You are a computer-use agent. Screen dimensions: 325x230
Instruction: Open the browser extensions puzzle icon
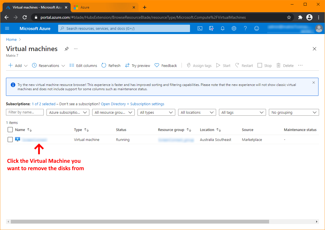click(x=300, y=17)
